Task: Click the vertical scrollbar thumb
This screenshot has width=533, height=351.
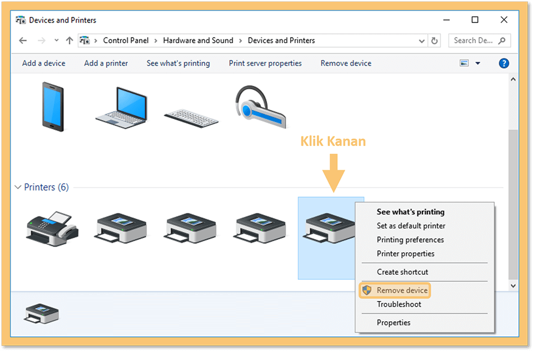Action: click(x=513, y=204)
